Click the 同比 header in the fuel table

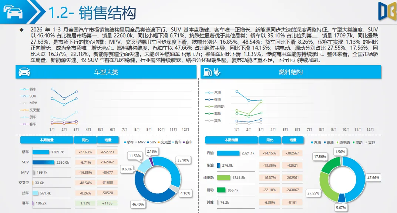coord(270,140)
